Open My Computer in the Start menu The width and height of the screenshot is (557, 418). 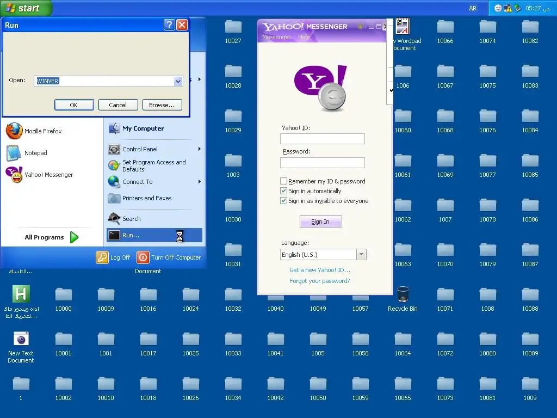coord(136,128)
